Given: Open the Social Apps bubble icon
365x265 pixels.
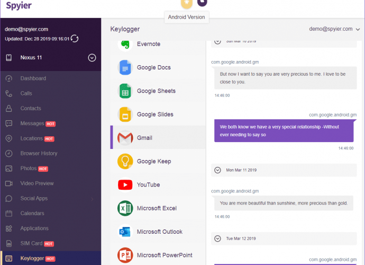Looking at the screenshot, I should (x=9, y=199).
